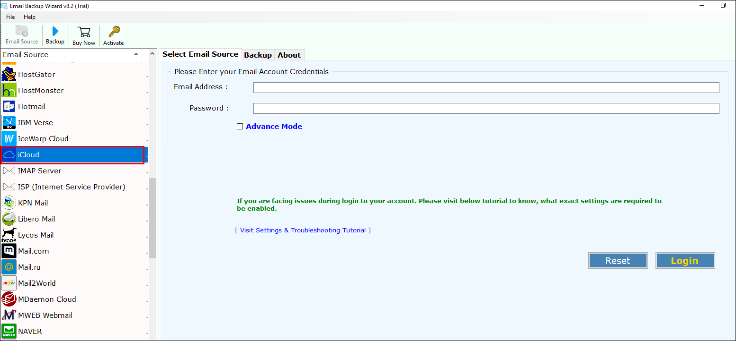Select the ISP envelope icon

(9, 187)
